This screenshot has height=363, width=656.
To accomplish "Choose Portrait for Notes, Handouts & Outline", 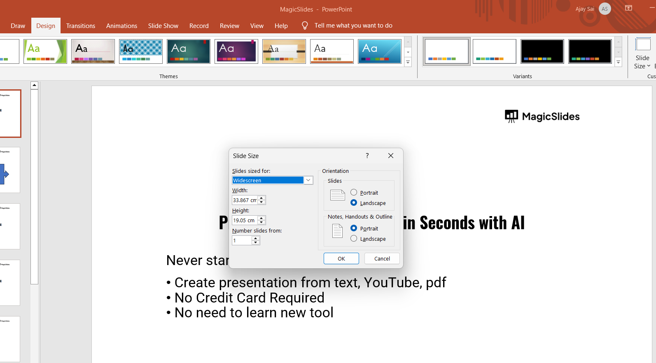I will pos(354,228).
